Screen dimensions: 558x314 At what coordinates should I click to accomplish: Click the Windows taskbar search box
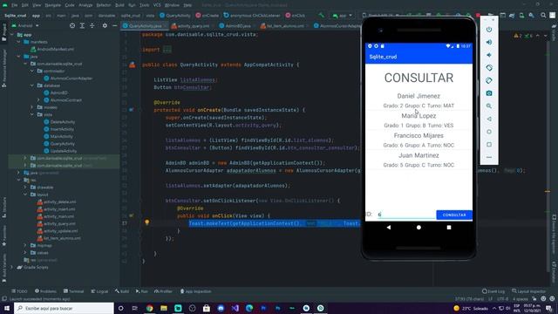coord(64,308)
